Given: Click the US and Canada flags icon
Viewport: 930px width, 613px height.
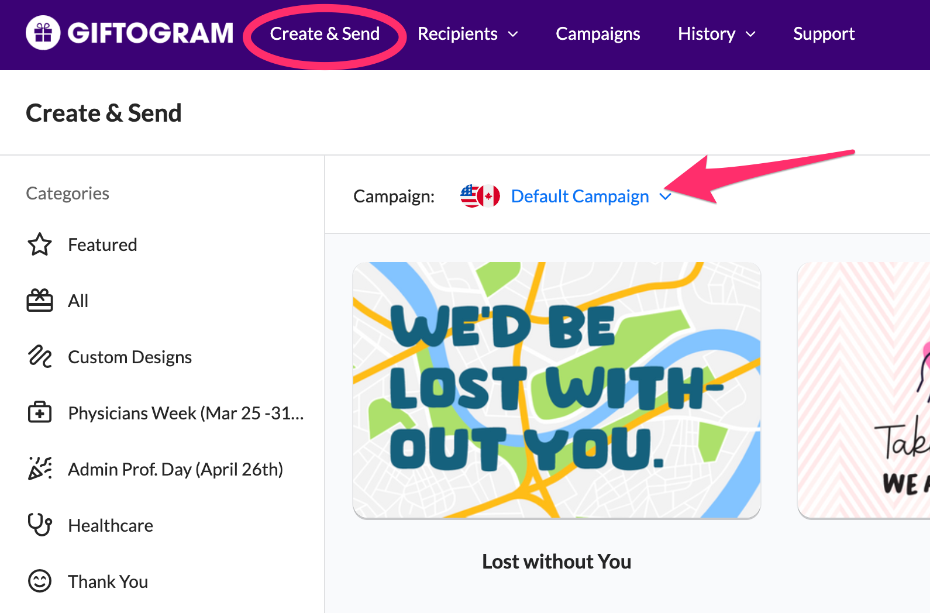Looking at the screenshot, I should coord(480,197).
